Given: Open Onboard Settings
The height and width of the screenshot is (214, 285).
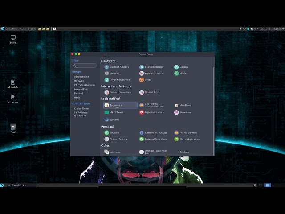Looking at the screenshot, I should pos(116,139).
